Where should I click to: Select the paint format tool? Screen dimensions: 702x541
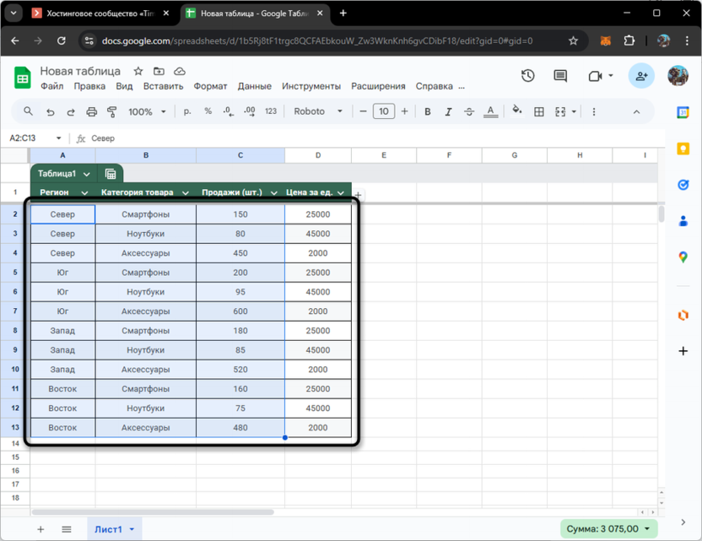click(x=113, y=111)
